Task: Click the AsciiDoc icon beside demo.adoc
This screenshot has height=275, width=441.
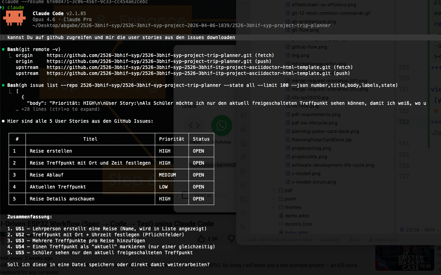Action: point(281,216)
